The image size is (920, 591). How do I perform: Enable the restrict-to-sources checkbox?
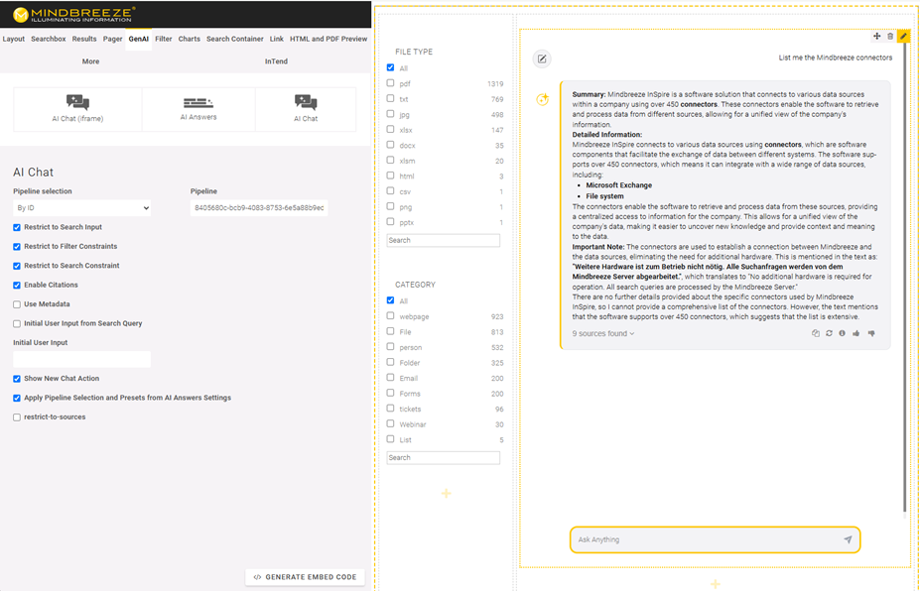click(17, 418)
